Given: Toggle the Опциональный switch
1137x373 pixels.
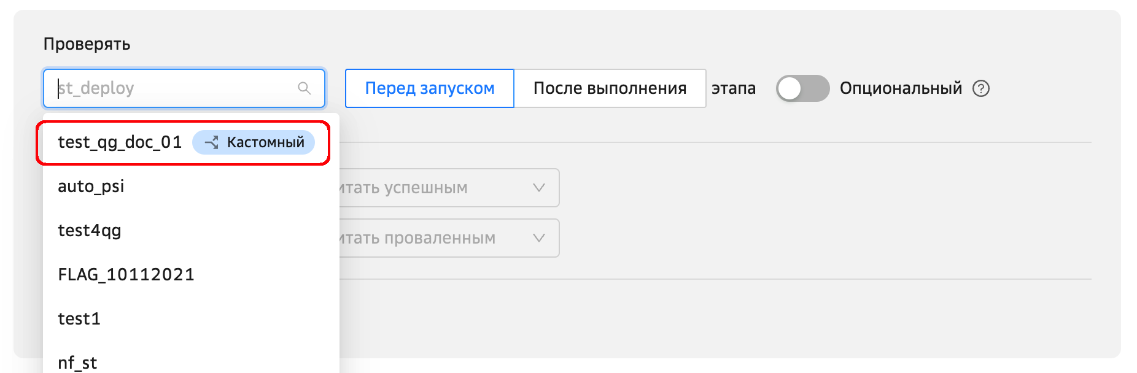Looking at the screenshot, I should [802, 88].
